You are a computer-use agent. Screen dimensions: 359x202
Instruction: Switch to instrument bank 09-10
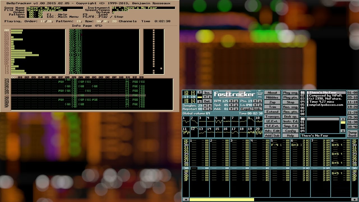coord(353,97)
